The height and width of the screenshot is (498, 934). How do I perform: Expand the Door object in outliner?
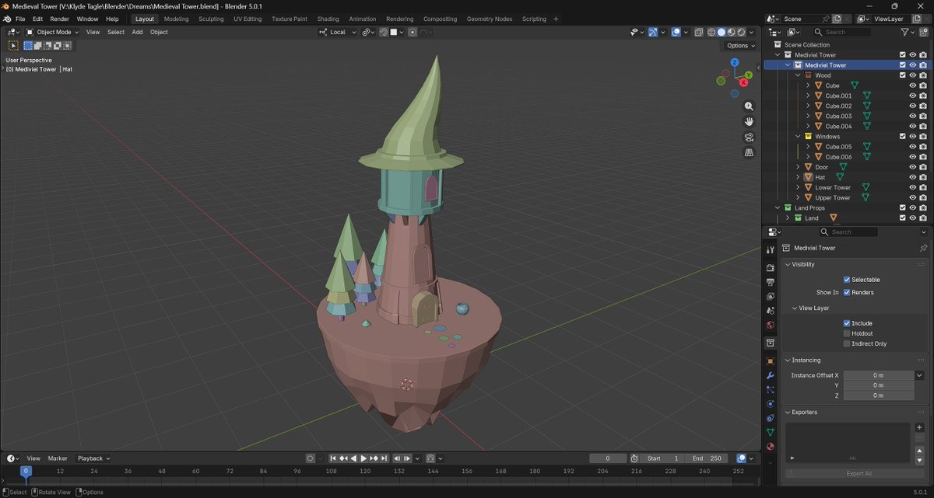click(x=798, y=167)
